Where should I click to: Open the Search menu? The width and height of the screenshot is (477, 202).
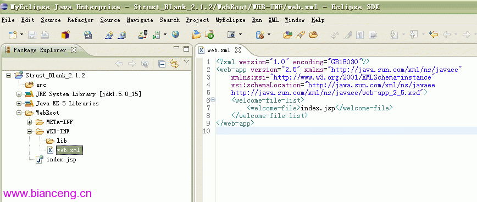(169, 20)
